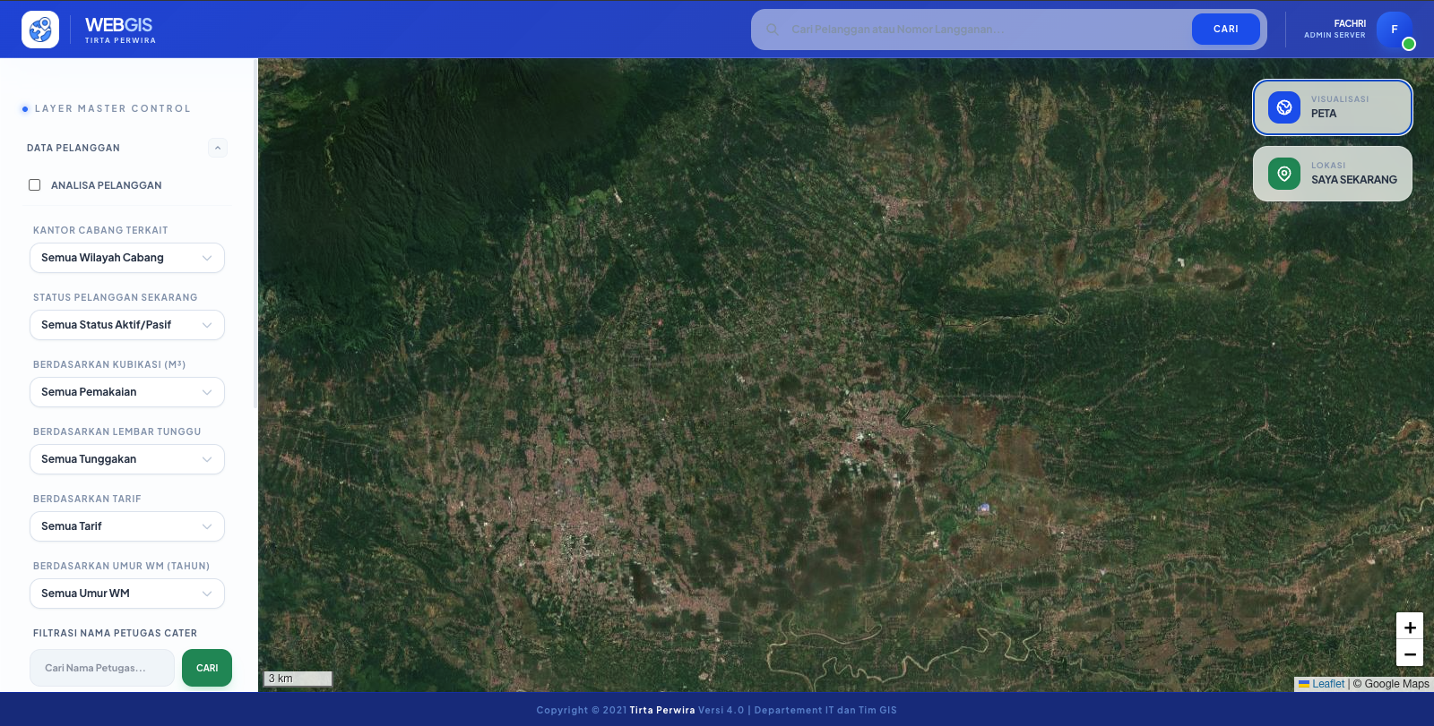Click the WEBGIS Tirta Perwira title

pyautogui.click(x=120, y=30)
